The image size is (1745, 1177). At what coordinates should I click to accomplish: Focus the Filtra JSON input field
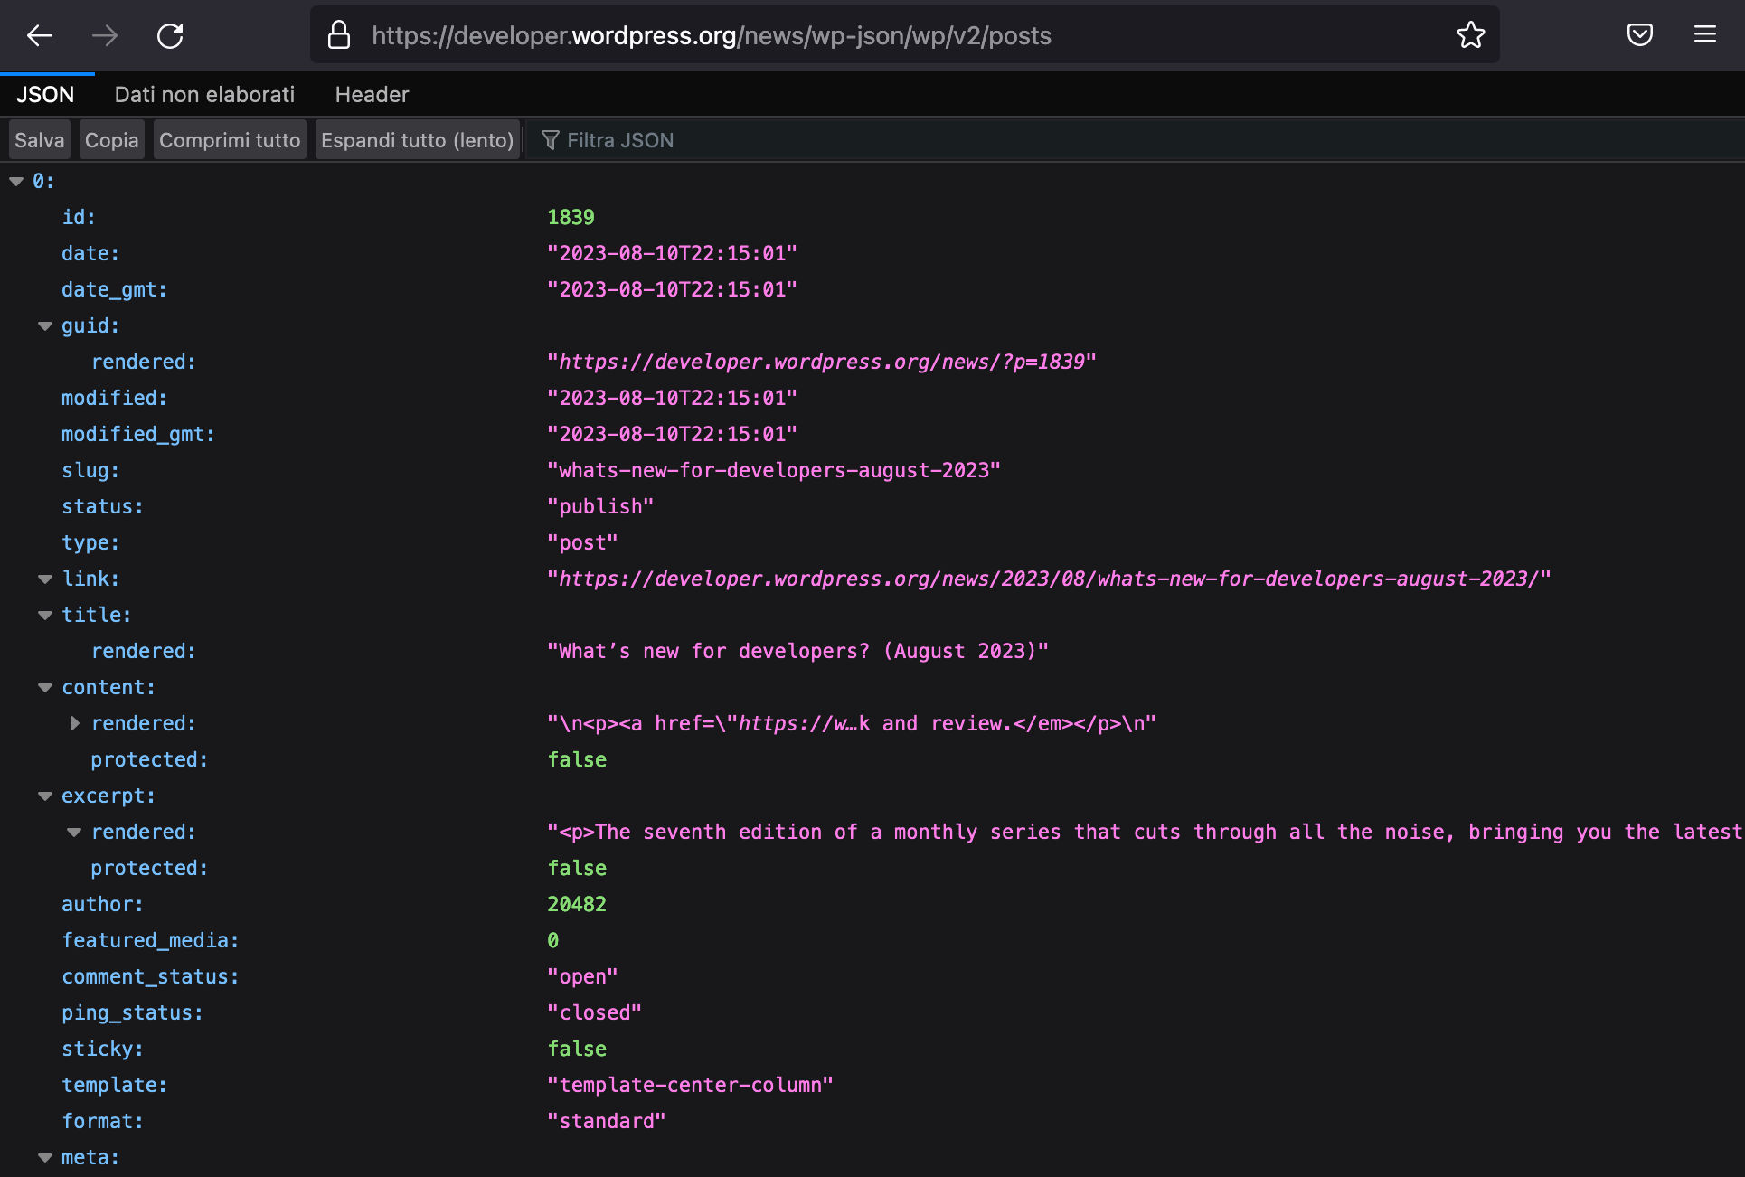click(1136, 140)
